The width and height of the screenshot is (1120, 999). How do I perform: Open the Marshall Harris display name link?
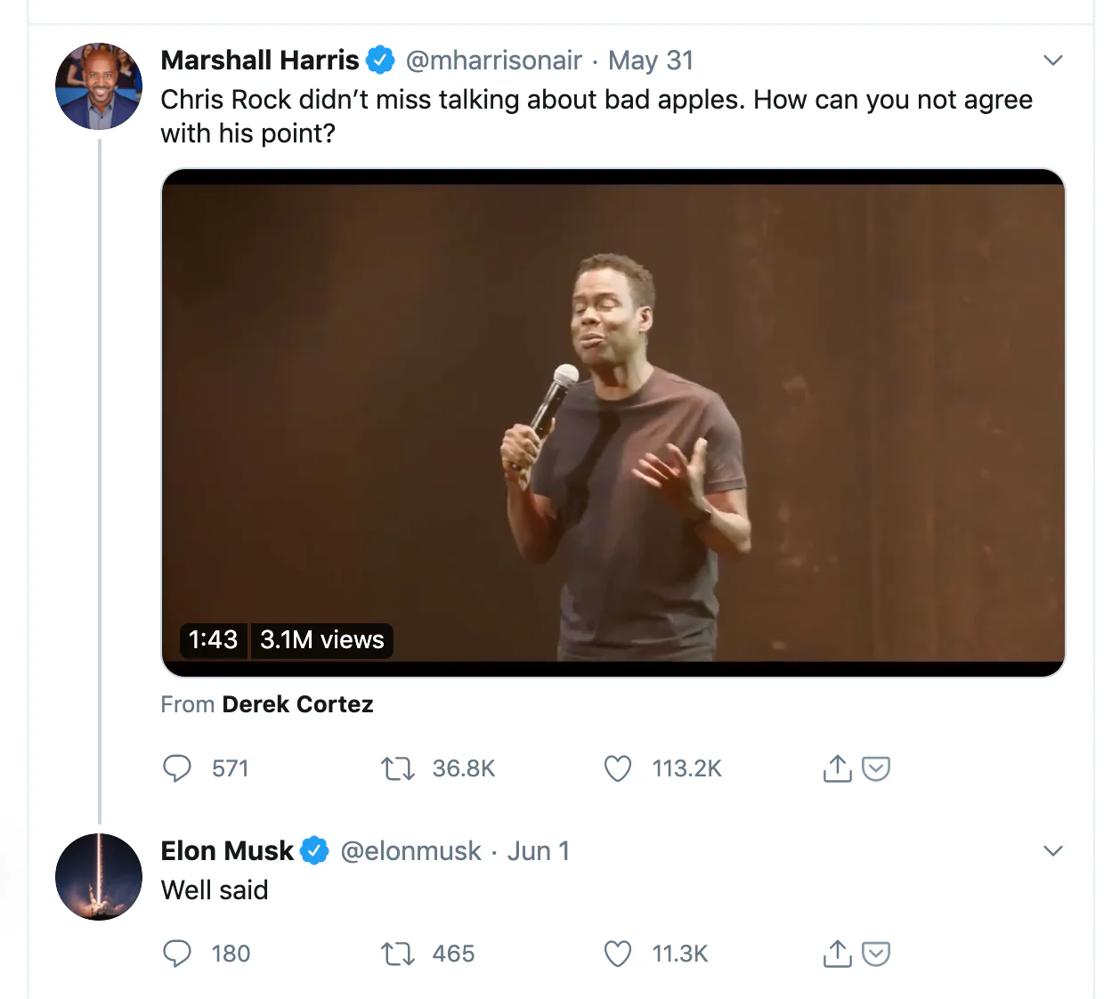259,61
